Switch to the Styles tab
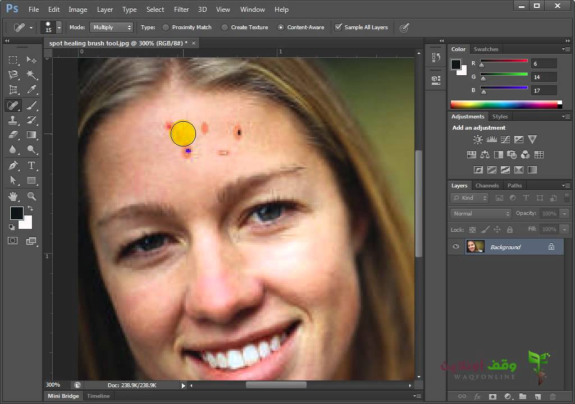This screenshot has width=575, height=404. pos(500,117)
